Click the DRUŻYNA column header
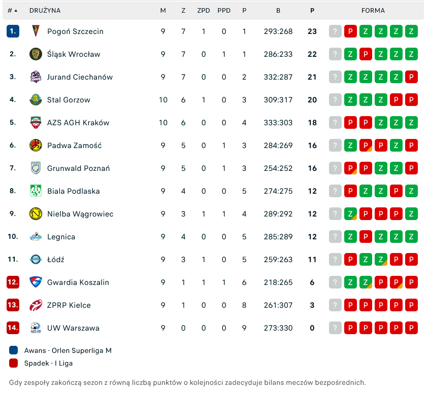Image resolution: width=429 pixels, height=396 pixels. point(45,11)
